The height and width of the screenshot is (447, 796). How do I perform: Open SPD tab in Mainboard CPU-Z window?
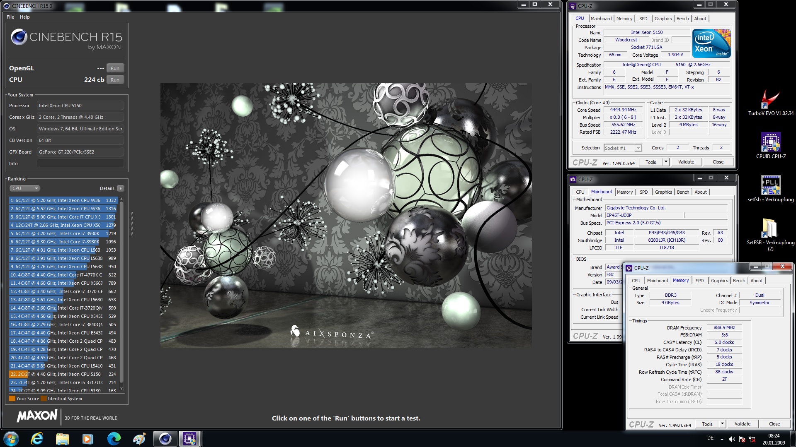(643, 192)
